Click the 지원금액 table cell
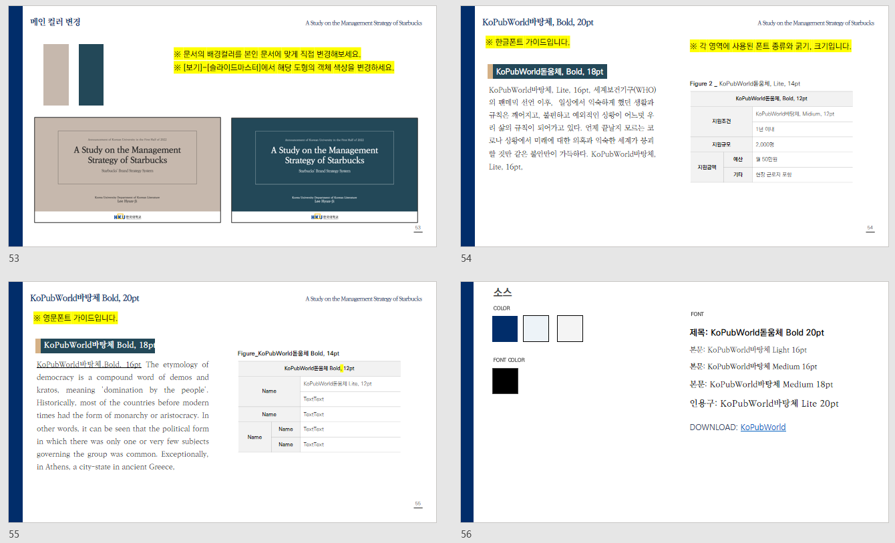This screenshot has width=895, height=543. (x=707, y=167)
